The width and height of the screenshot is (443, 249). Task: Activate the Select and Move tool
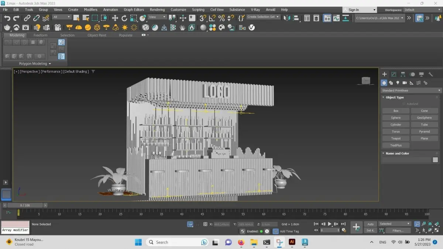[x=115, y=18]
